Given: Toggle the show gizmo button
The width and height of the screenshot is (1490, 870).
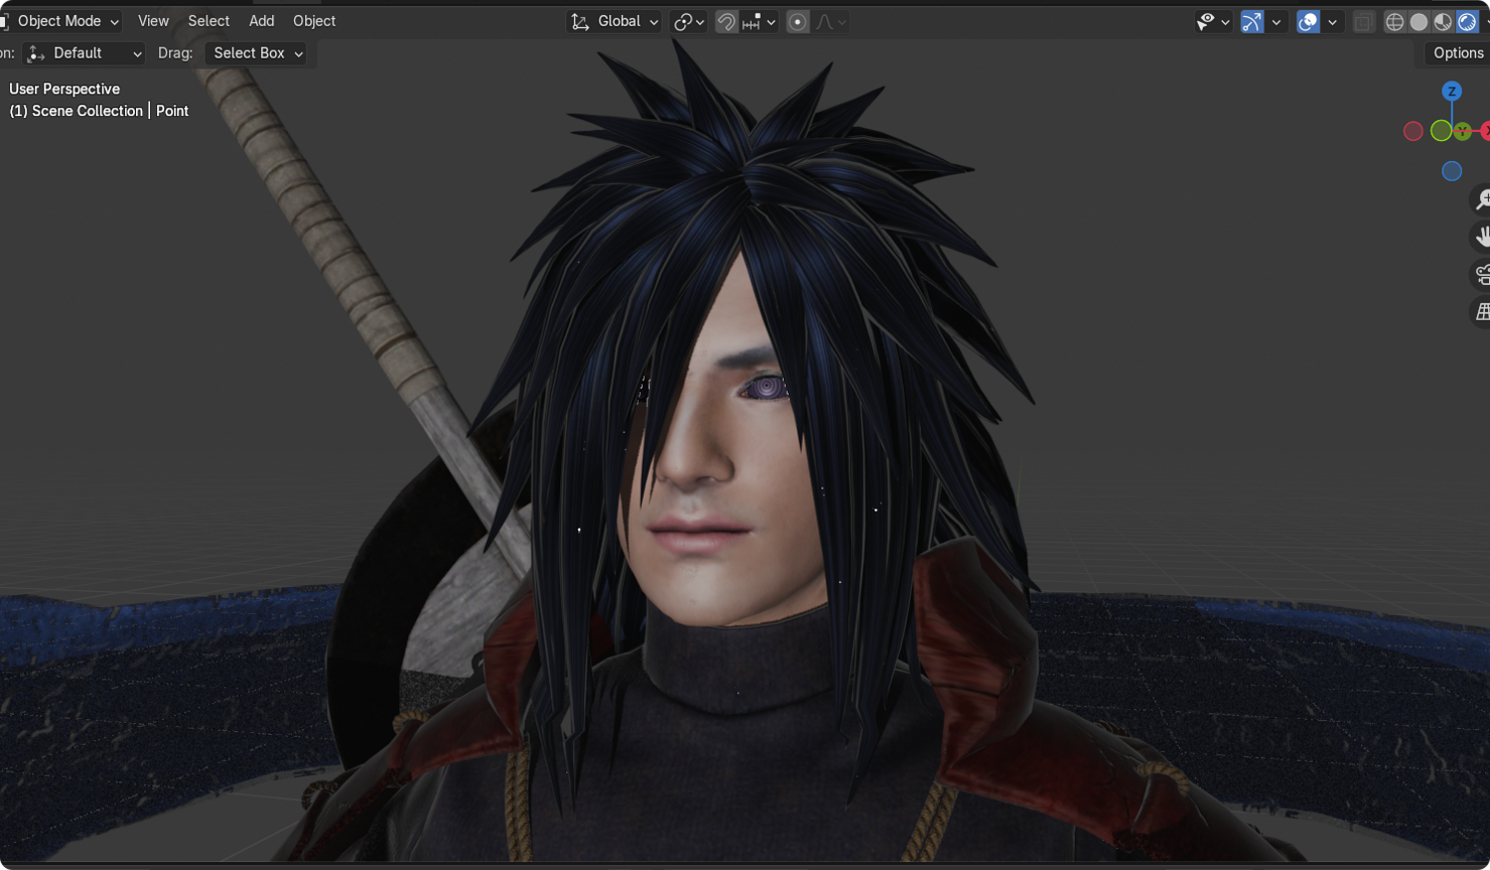Looking at the screenshot, I should click(x=1252, y=21).
